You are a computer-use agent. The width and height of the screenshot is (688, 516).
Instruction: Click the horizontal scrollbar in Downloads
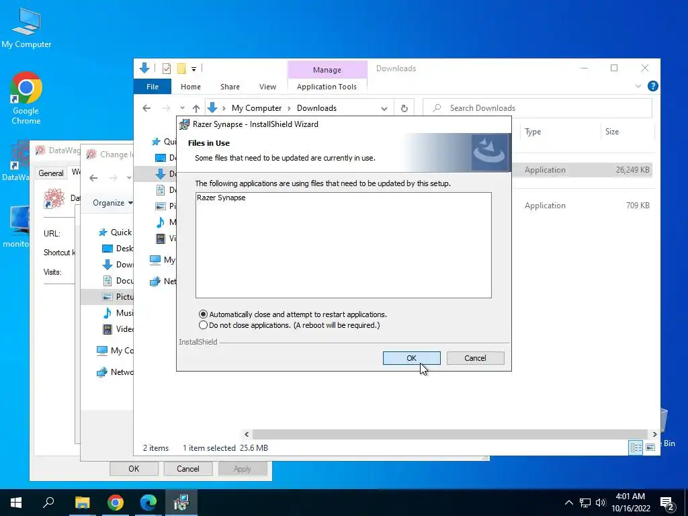tap(449, 434)
